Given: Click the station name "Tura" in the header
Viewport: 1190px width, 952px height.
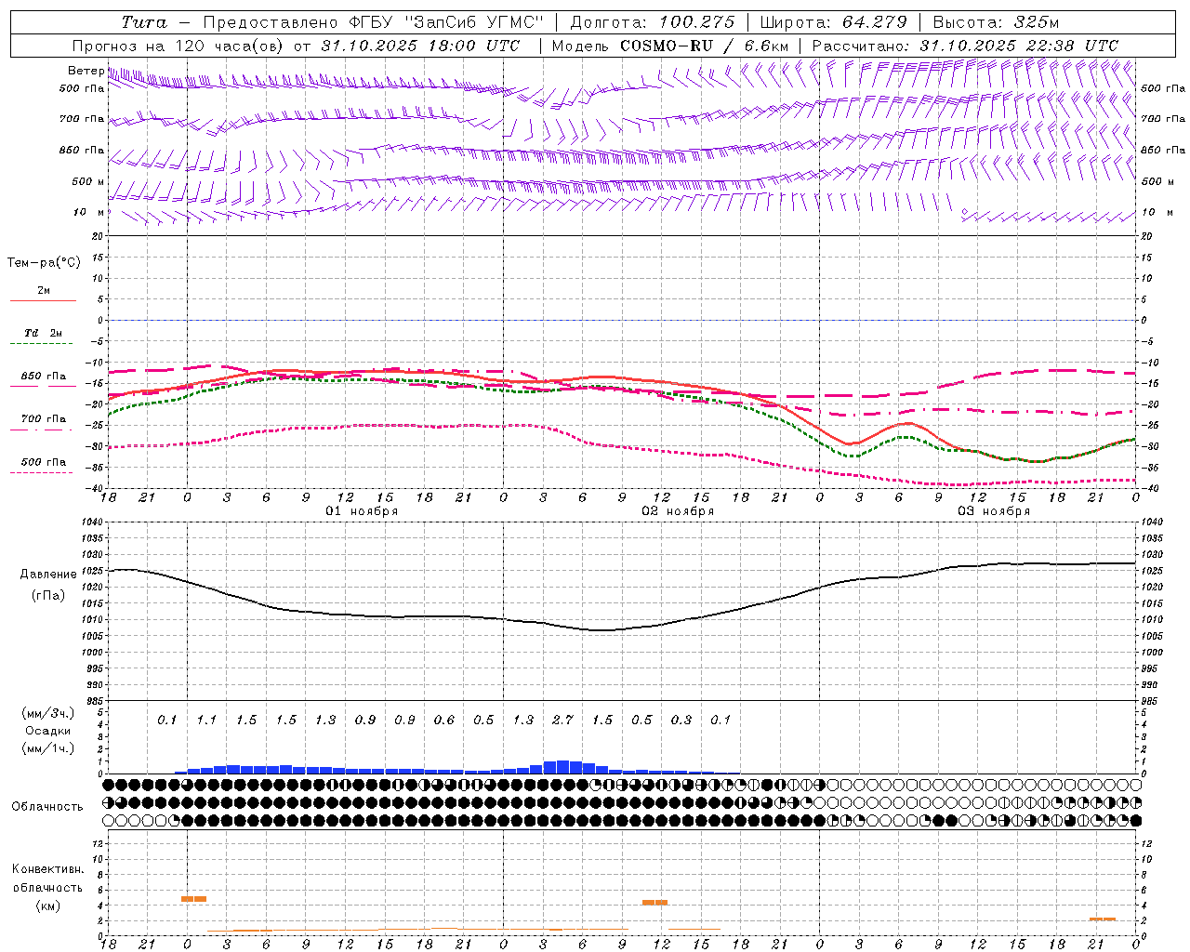Looking at the screenshot, I should 144,22.
